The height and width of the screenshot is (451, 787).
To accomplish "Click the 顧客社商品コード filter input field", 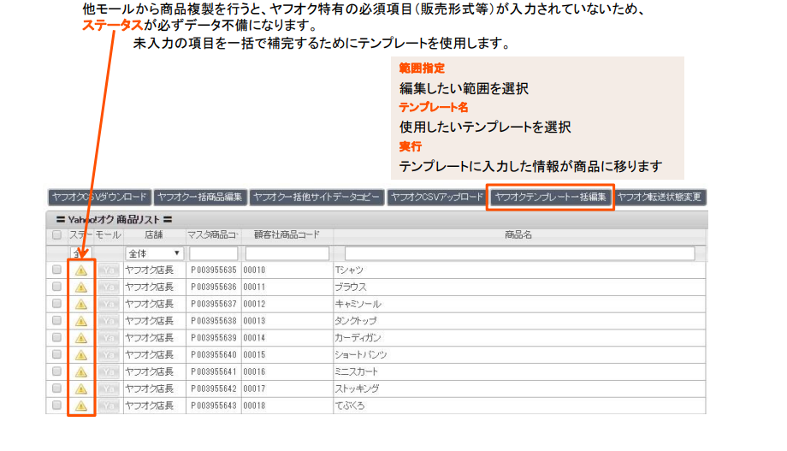I will (287, 253).
